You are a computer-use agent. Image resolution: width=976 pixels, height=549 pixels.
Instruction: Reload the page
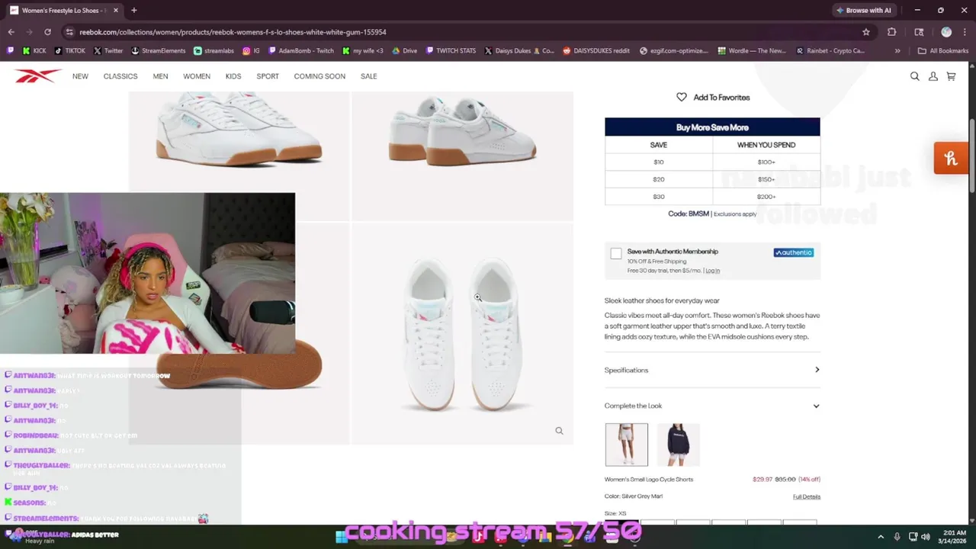coord(47,32)
